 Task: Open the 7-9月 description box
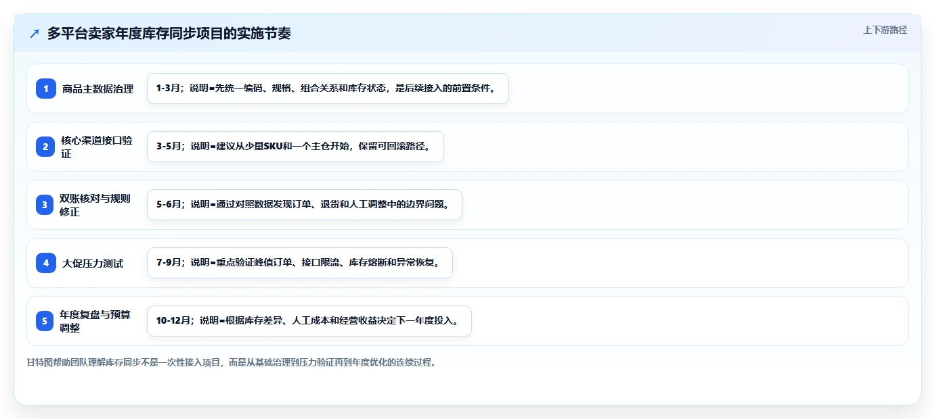pyautogui.click(x=300, y=263)
